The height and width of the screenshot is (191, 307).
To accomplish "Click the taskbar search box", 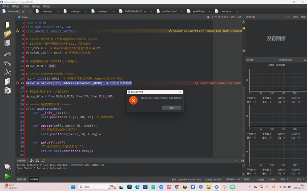I will point(97,187).
